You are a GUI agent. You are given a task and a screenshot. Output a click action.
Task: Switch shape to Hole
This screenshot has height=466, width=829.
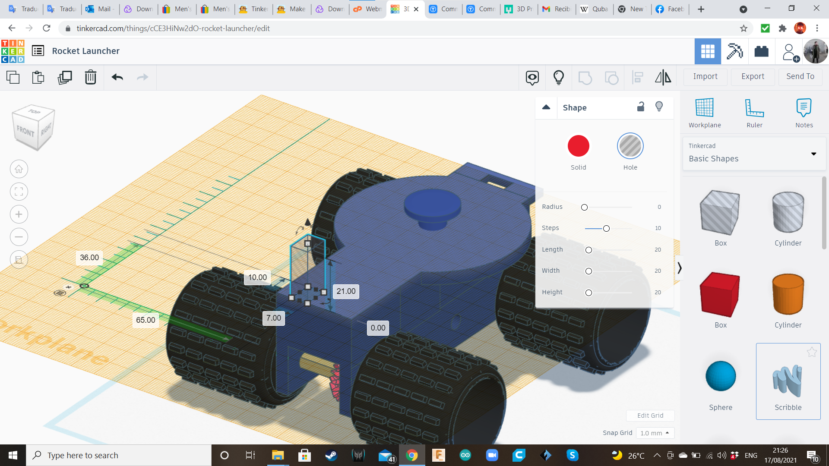(630, 146)
